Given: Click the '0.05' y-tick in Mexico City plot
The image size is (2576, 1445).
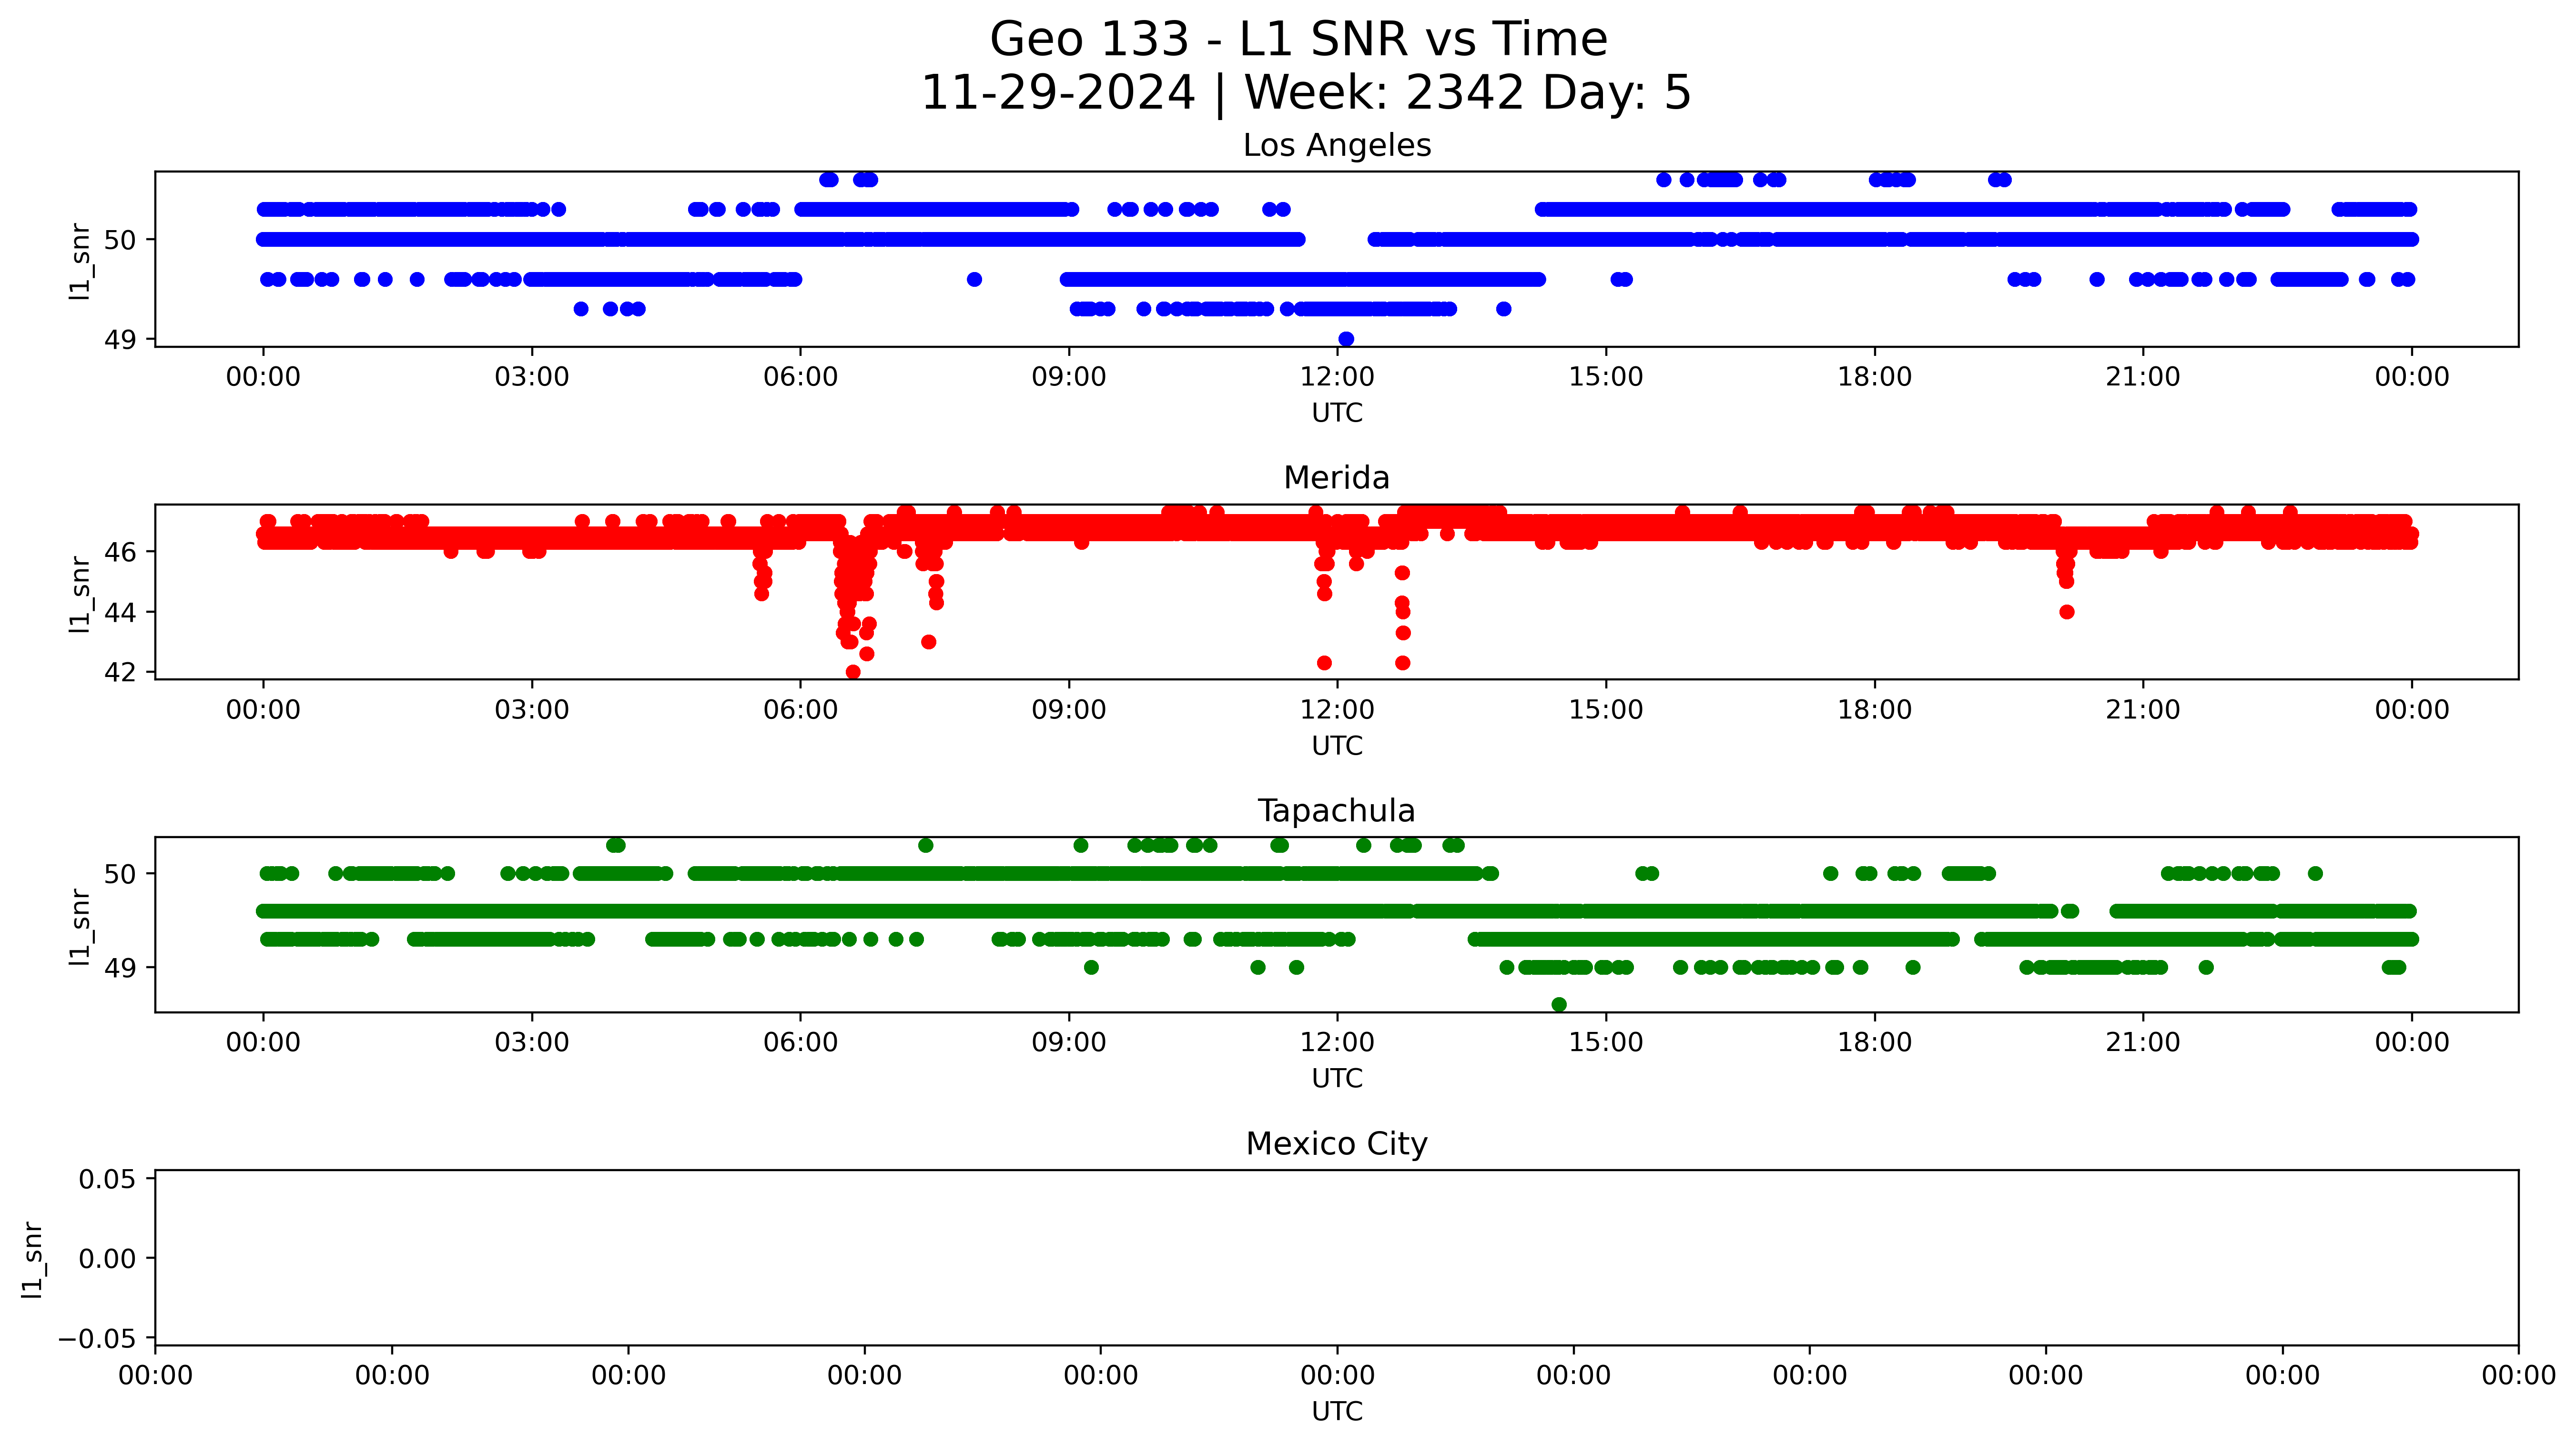Looking at the screenshot, I should (107, 1179).
